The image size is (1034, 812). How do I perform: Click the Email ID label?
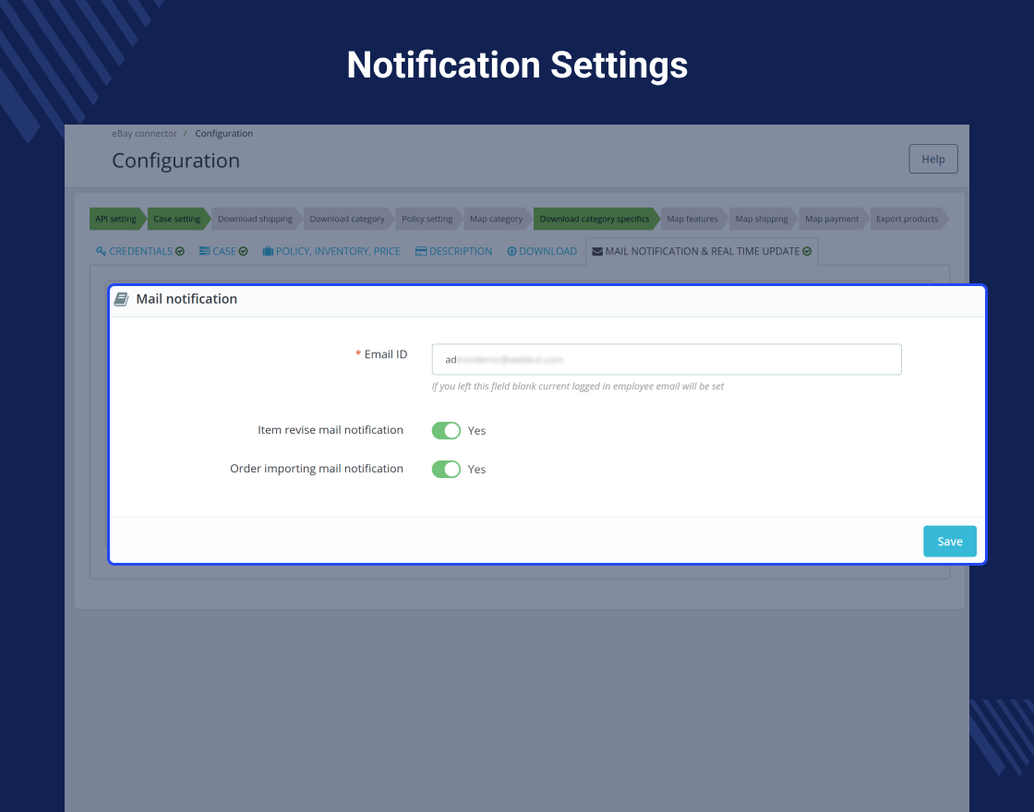coord(386,354)
